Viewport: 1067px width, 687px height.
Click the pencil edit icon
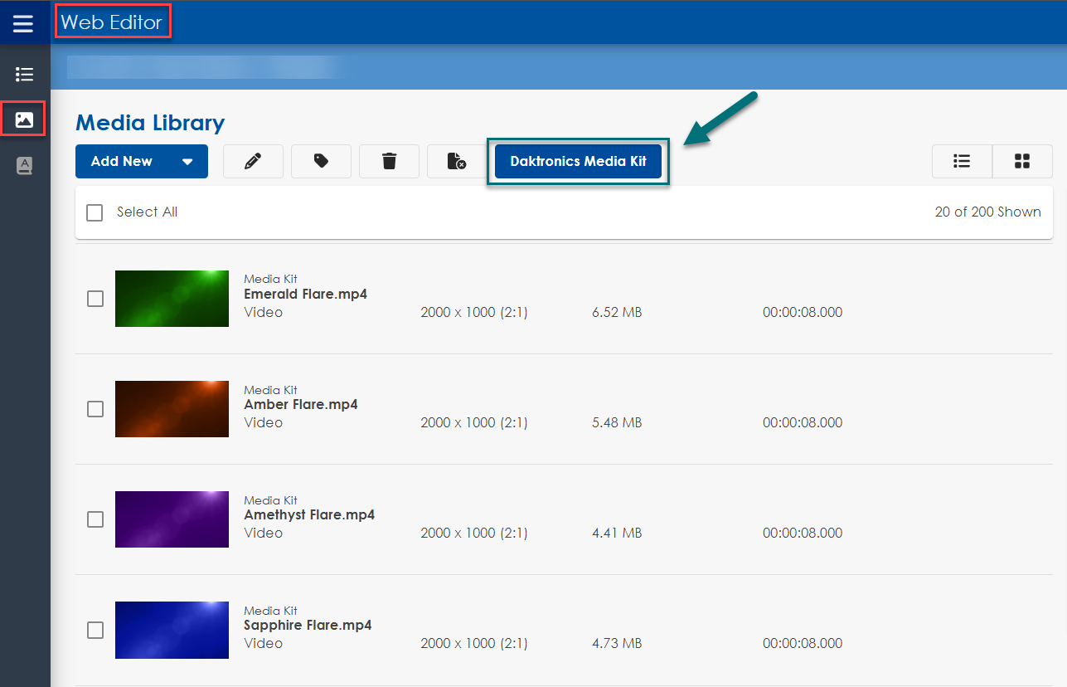253,162
